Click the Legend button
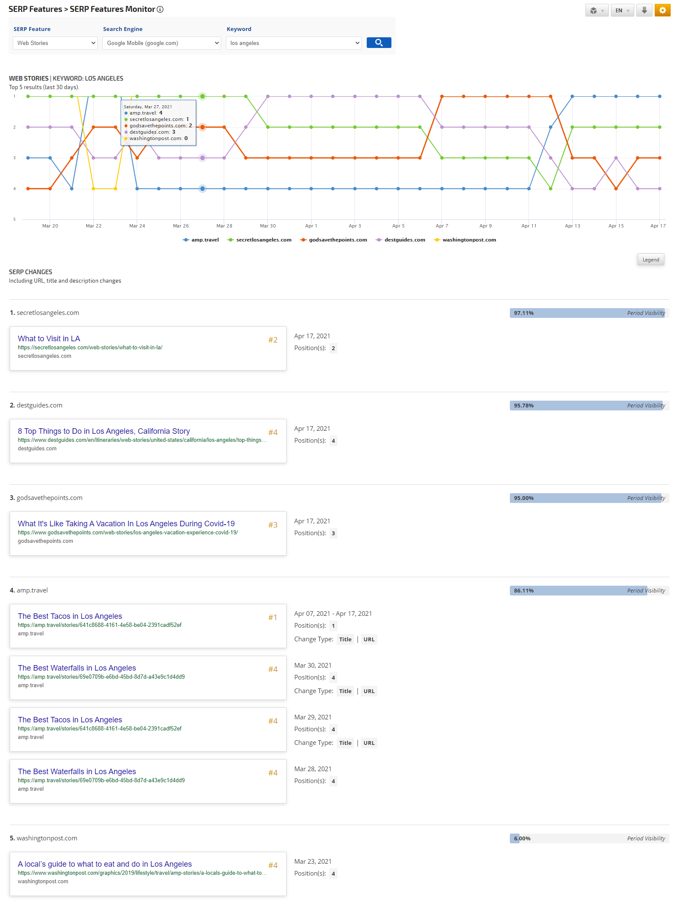The image size is (675, 907). [x=650, y=260]
